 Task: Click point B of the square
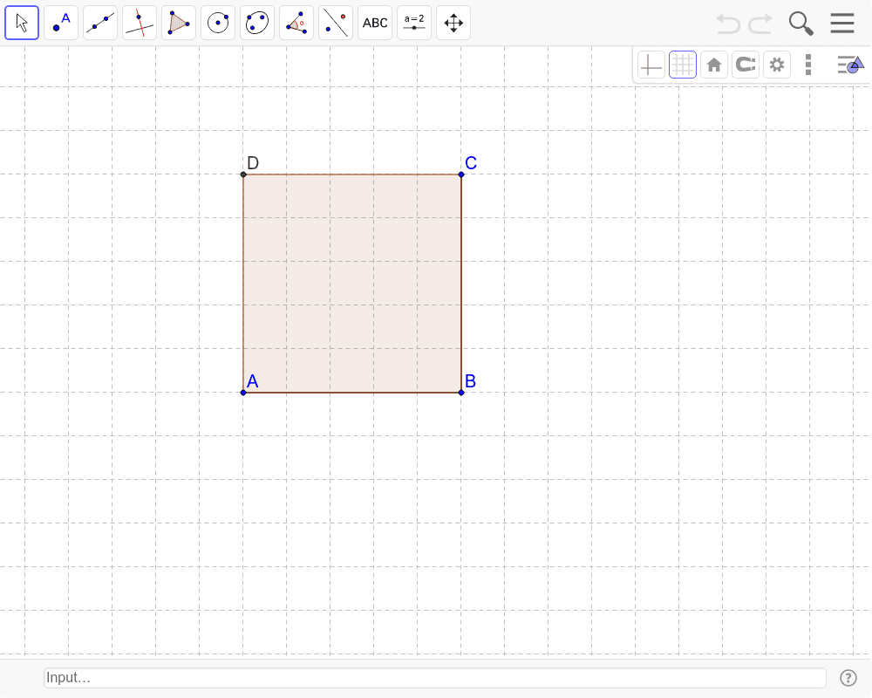461,393
